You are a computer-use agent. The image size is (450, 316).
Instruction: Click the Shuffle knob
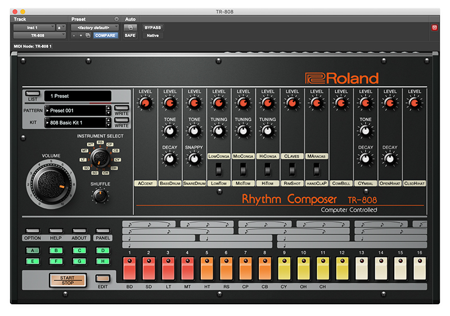pyautogui.click(x=100, y=196)
